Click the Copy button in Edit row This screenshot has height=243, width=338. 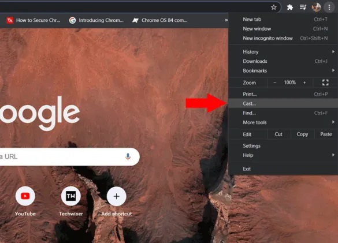(302, 134)
